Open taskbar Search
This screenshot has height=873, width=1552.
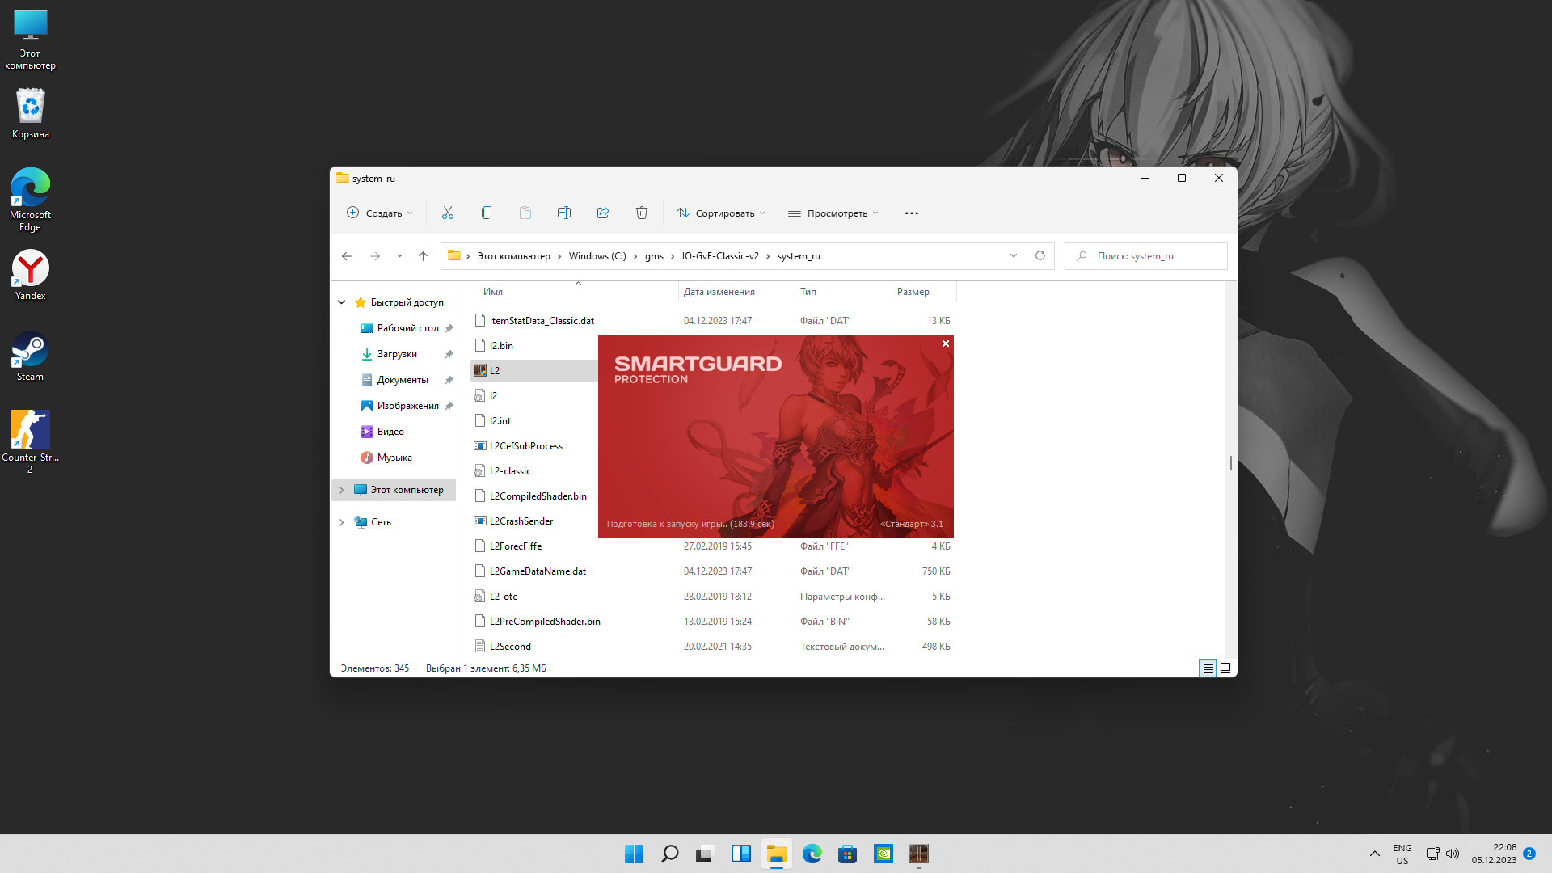click(670, 854)
